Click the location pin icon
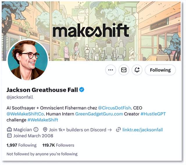This screenshot has height=165, width=186. tap(45, 129)
